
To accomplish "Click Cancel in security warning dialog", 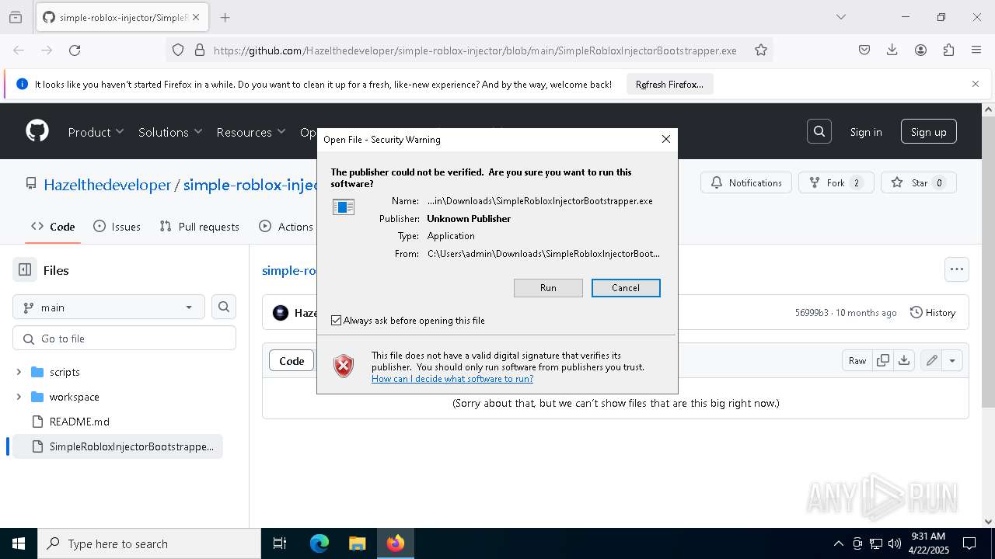I will point(626,287).
